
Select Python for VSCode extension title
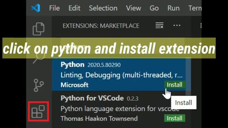[x=92, y=98]
